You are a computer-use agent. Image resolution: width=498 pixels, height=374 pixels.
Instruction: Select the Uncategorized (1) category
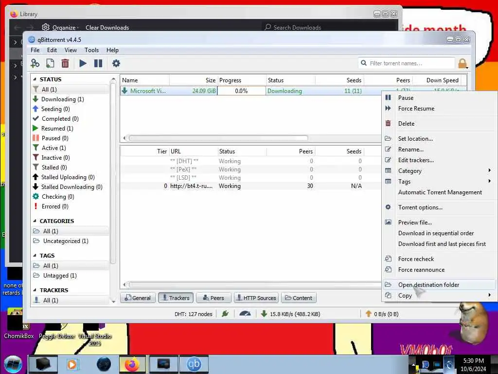pos(70,241)
